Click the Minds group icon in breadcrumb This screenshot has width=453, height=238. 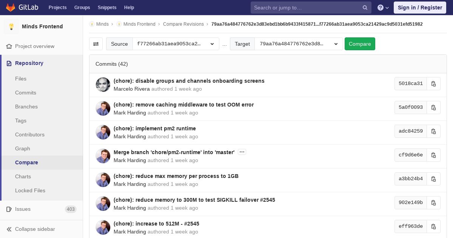tap(92, 24)
